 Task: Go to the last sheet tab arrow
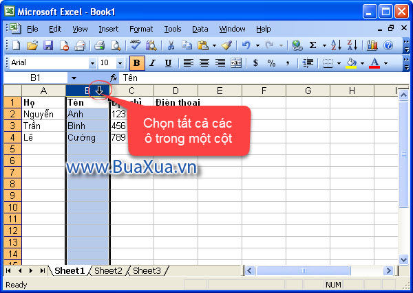(x=43, y=270)
